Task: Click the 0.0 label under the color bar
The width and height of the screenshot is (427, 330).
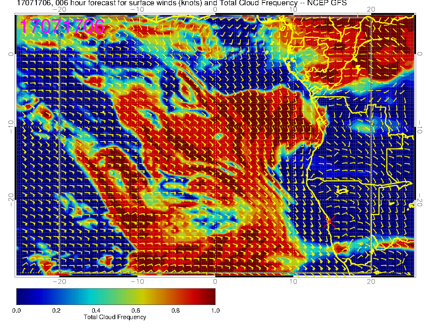Action: [x=16, y=311]
